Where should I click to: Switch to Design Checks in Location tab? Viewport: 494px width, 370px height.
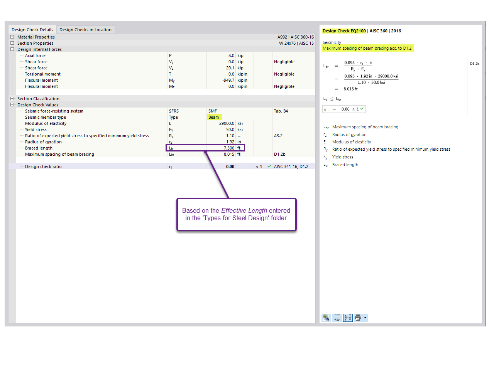click(x=85, y=29)
